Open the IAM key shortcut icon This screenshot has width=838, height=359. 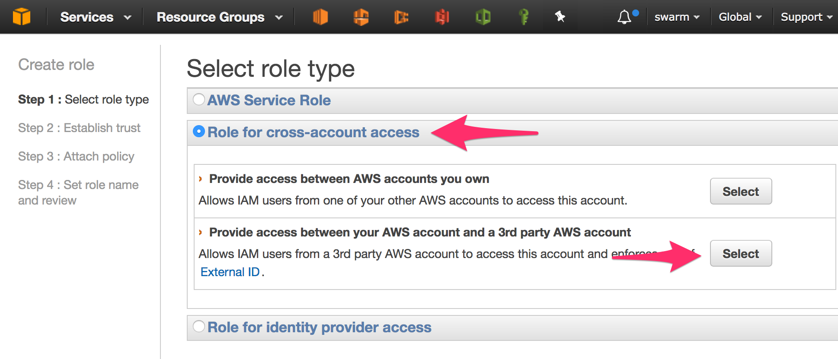point(524,17)
